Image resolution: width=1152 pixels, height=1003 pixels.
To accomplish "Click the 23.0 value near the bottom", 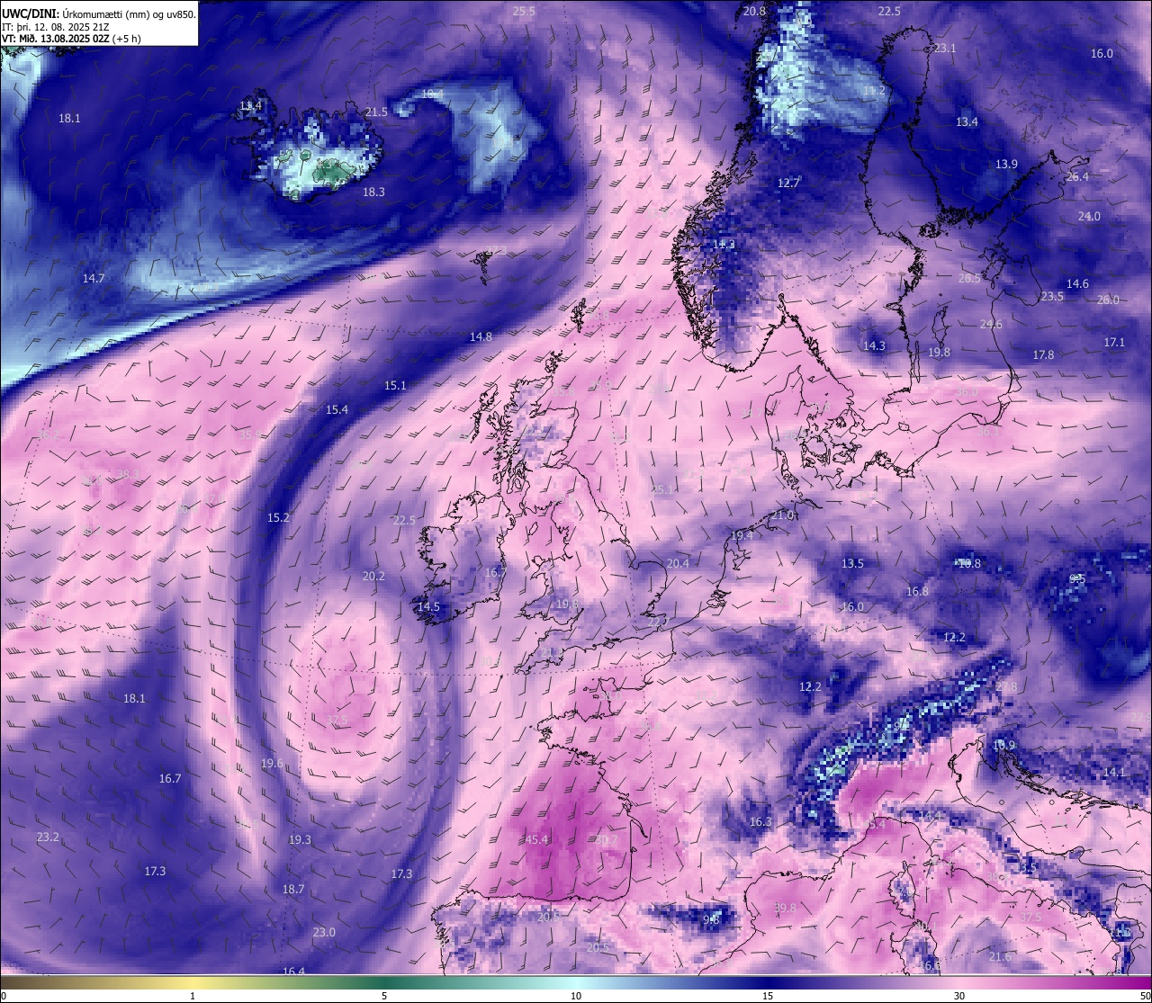I will pos(324,932).
